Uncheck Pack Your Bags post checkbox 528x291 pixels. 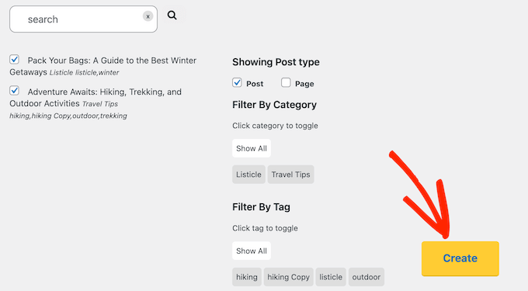pyautogui.click(x=14, y=60)
